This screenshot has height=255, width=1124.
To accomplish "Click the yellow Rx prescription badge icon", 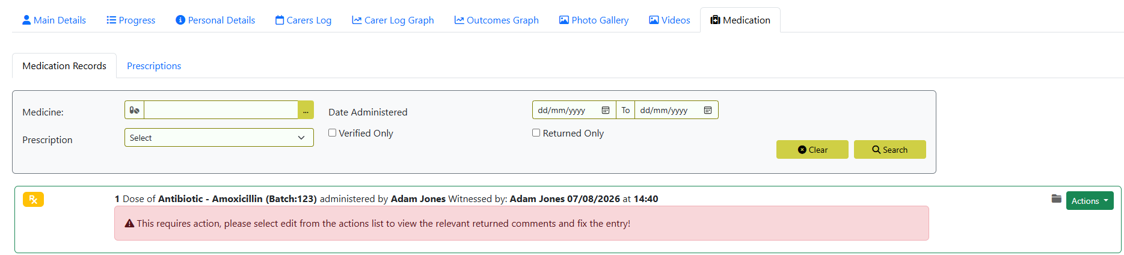I will [x=33, y=200].
